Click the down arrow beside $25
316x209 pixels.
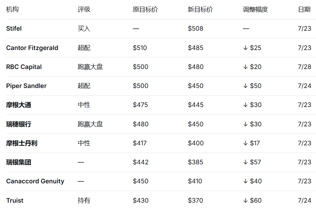tap(245, 48)
